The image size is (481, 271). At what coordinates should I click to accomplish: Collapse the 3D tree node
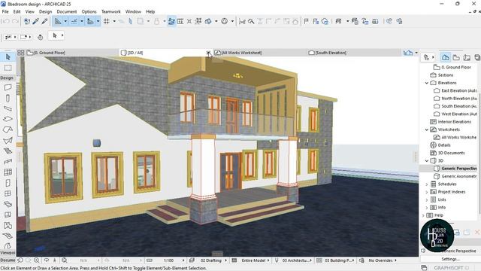[427, 160]
